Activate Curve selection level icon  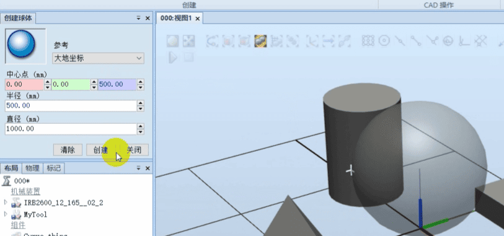(x=212, y=41)
